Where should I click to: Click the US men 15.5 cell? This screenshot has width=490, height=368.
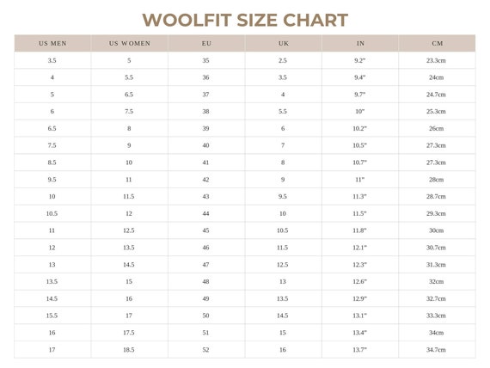point(52,316)
